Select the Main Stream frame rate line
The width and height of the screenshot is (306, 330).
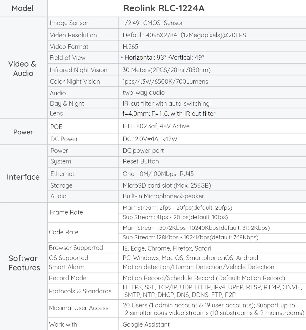click(x=177, y=208)
